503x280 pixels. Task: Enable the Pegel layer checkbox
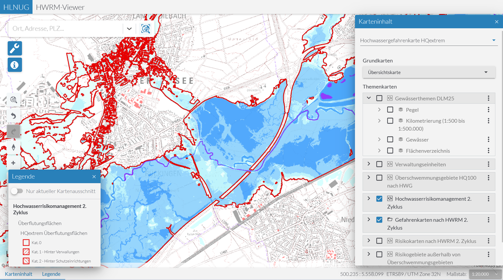click(x=390, y=109)
